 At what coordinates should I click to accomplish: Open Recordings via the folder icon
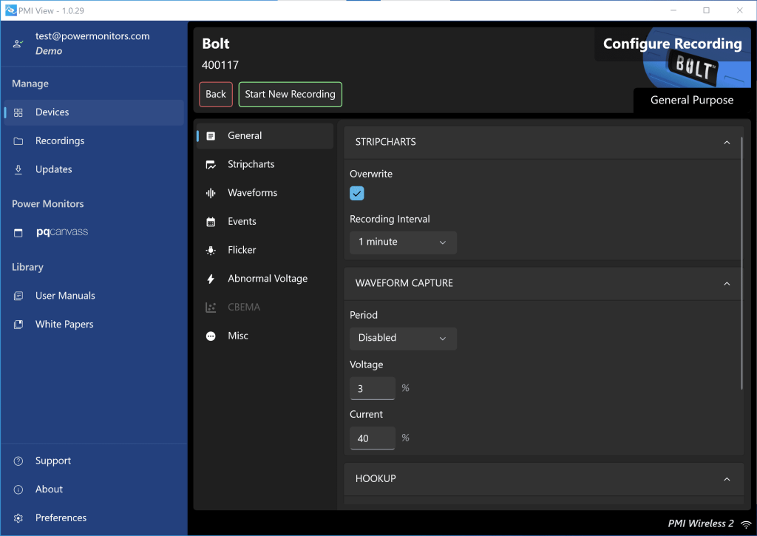click(x=18, y=140)
